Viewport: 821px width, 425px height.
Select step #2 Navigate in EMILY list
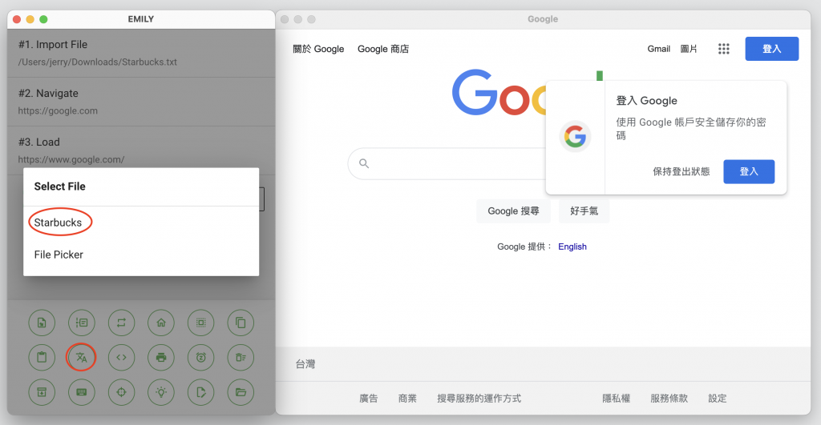click(x=141, y=102)
